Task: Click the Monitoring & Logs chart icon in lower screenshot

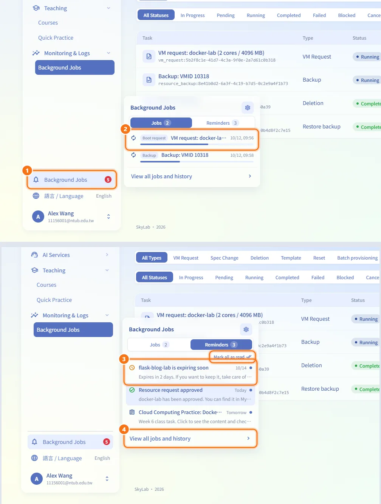Action: click(34, 315)
